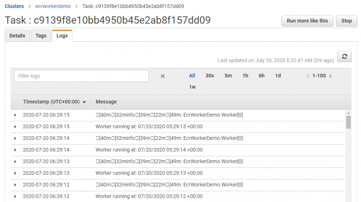Expand the first 06:29:15 log row
This screenshot has width=361, height=202.
(x=16, y=115)
